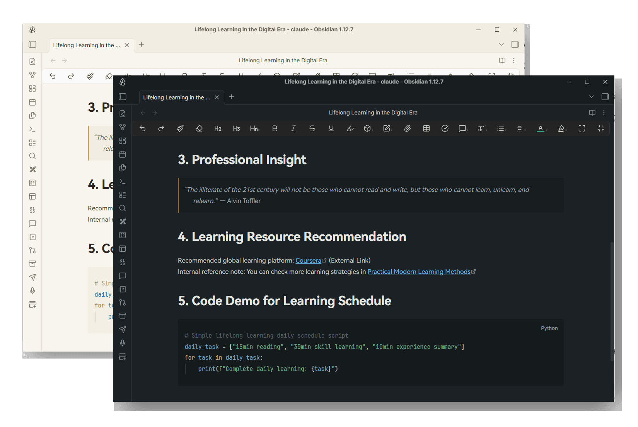
Task: Open the chat bubble icon in front ribbon
Action: click(123, 276)
